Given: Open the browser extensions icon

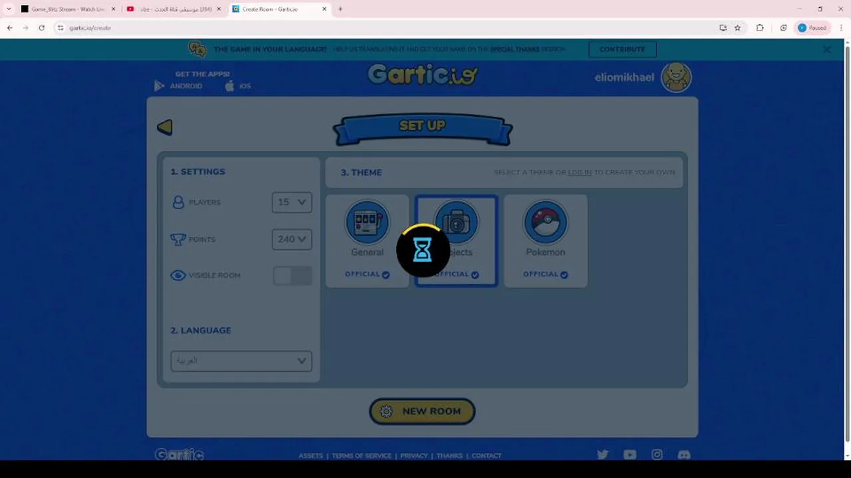Looking at the screenshot, I should [760, 28].
